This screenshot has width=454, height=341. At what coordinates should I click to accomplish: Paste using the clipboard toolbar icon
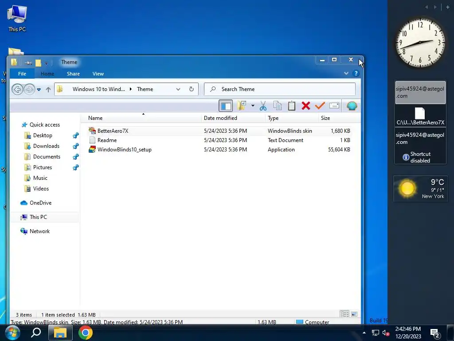(x=292, y=106)
